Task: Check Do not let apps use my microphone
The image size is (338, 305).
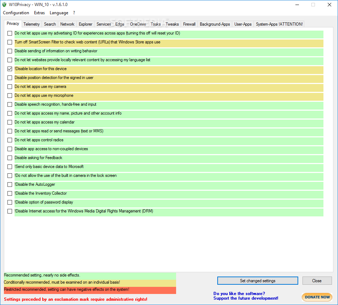Action: pyautogui.click(x=10, y=95)
